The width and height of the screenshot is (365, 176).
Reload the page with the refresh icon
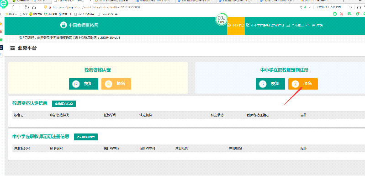click(26, 7)
